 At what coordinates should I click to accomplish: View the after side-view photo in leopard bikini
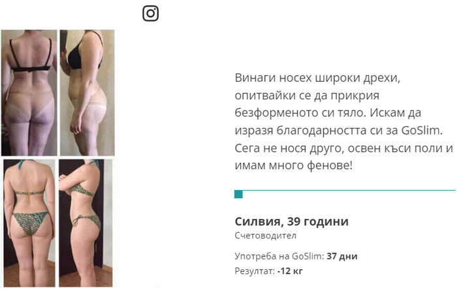click(x=86, y=223)
